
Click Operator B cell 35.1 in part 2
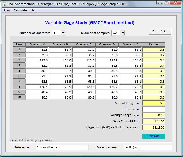pyautogui.click(x=60, y=55)
